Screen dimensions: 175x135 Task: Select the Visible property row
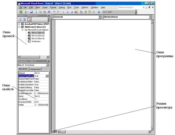[33, 105]
